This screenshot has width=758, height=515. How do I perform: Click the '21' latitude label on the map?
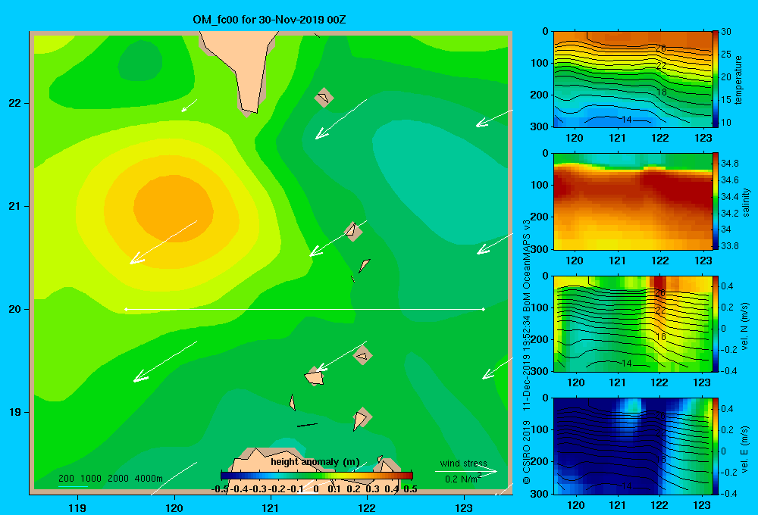point(15,206)
